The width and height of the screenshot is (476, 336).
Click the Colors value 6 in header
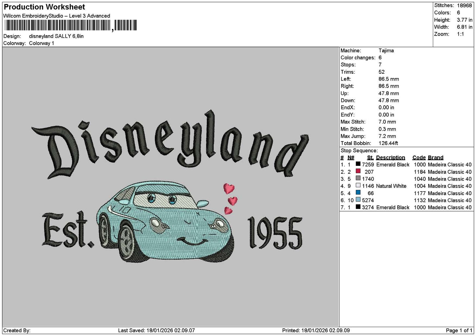[459, 13]
